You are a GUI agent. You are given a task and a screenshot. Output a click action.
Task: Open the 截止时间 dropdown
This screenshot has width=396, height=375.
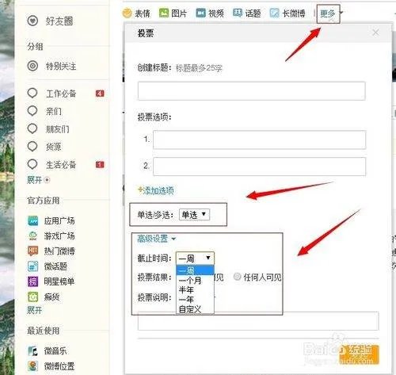tap(195, 258)
